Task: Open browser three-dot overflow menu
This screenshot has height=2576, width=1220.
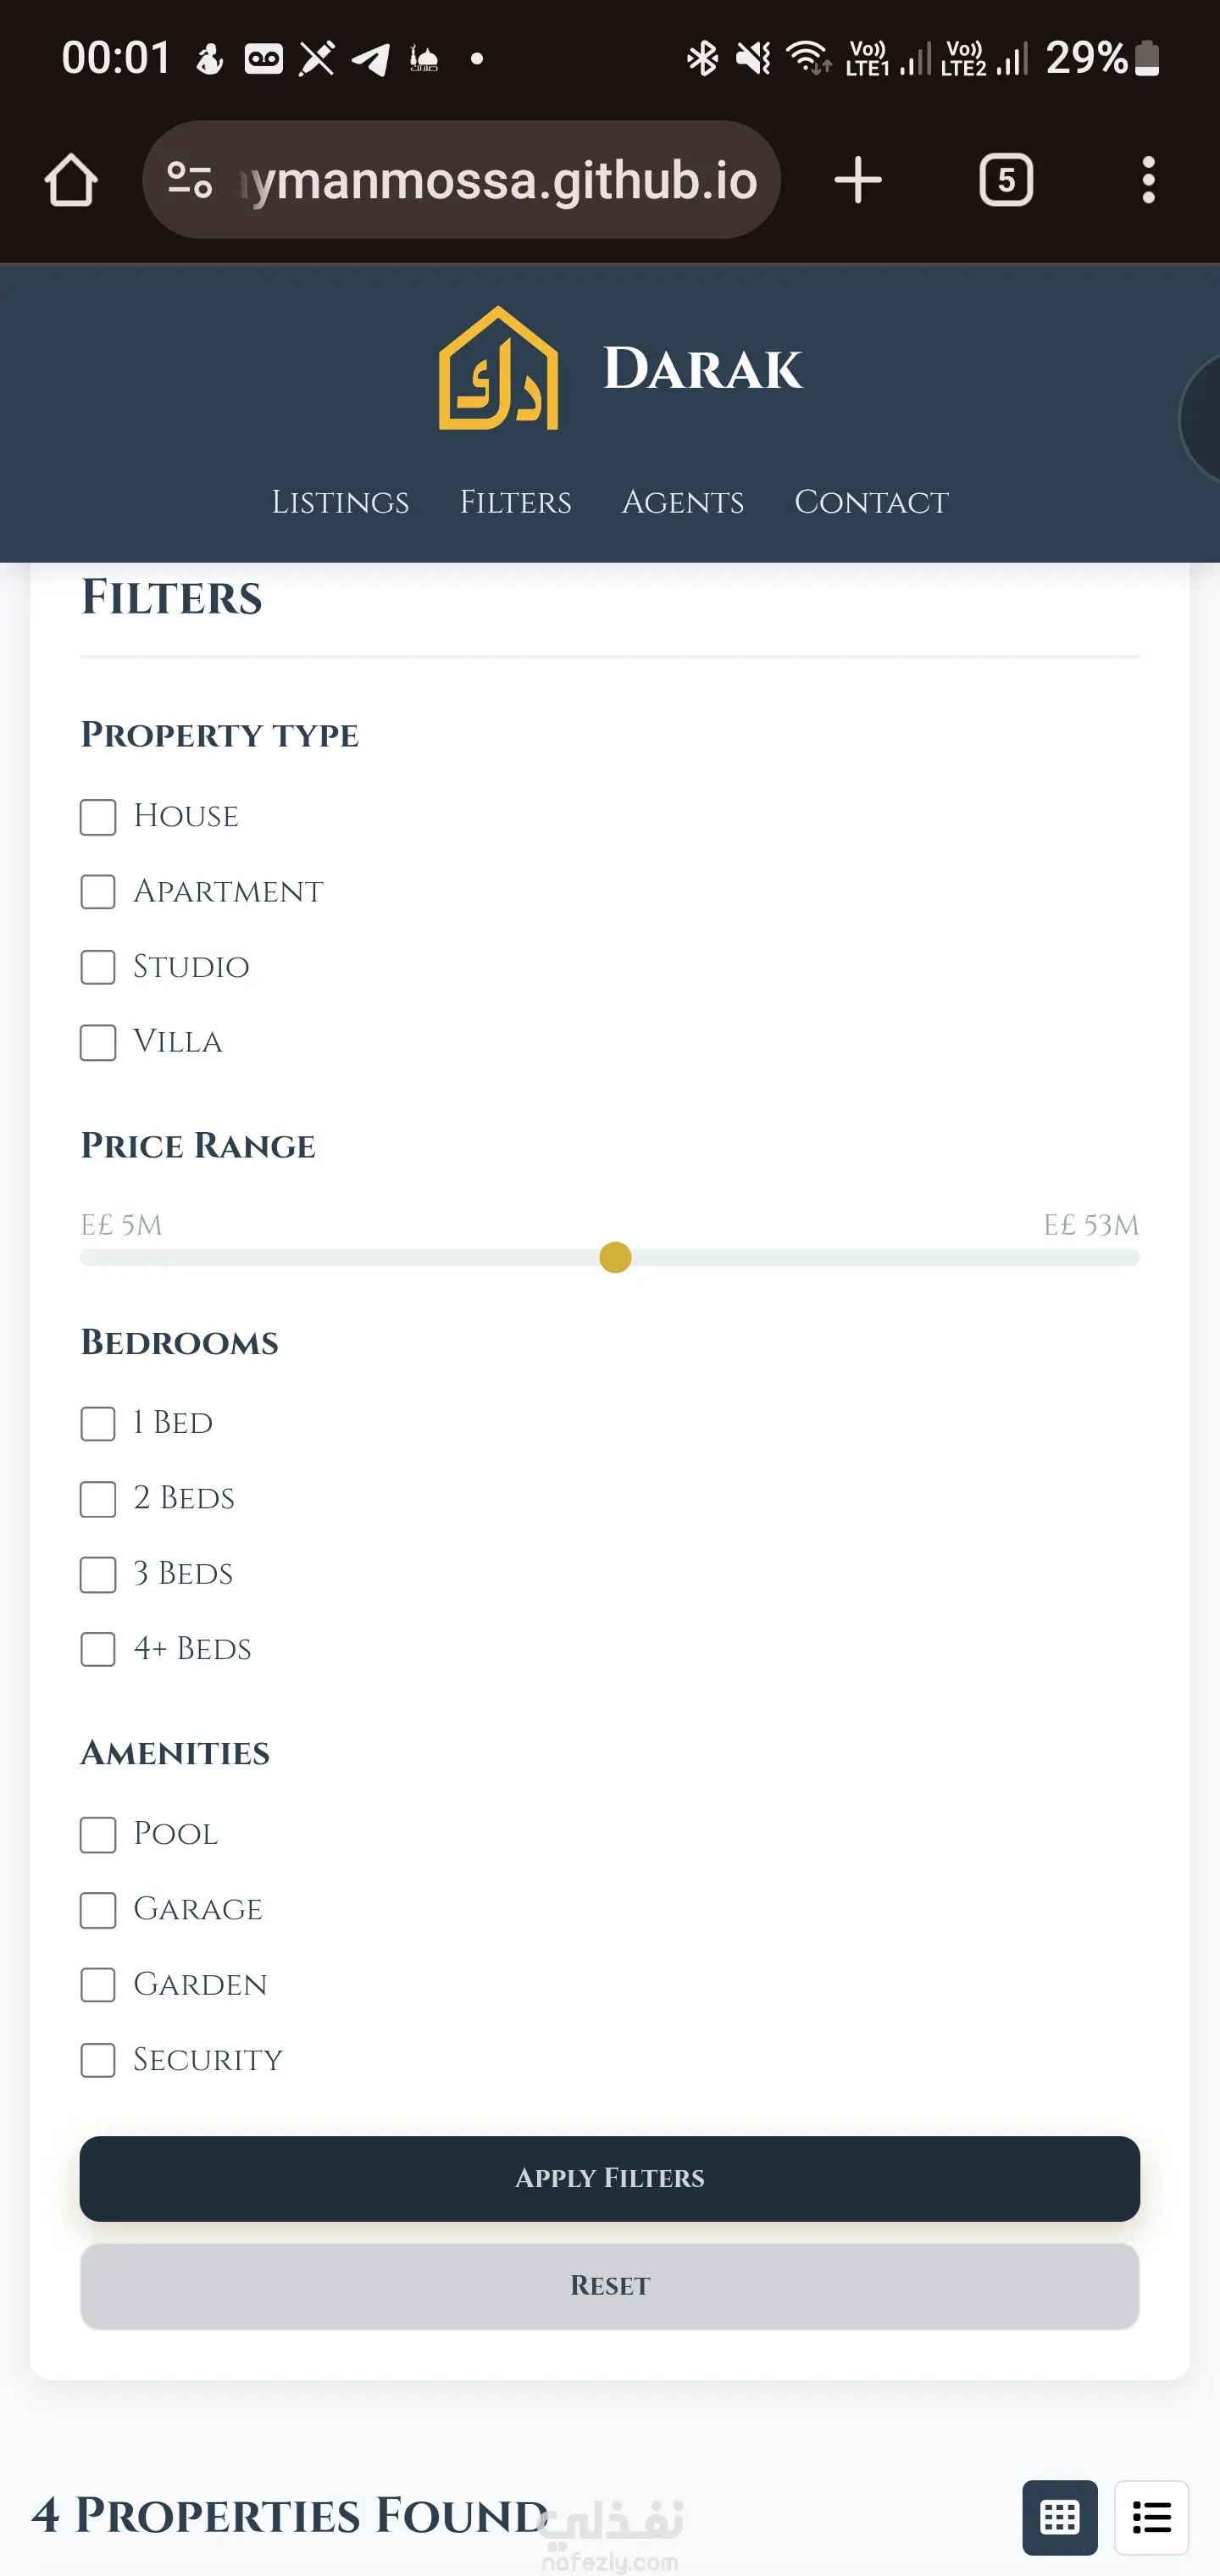Action: coord(1148,181)
